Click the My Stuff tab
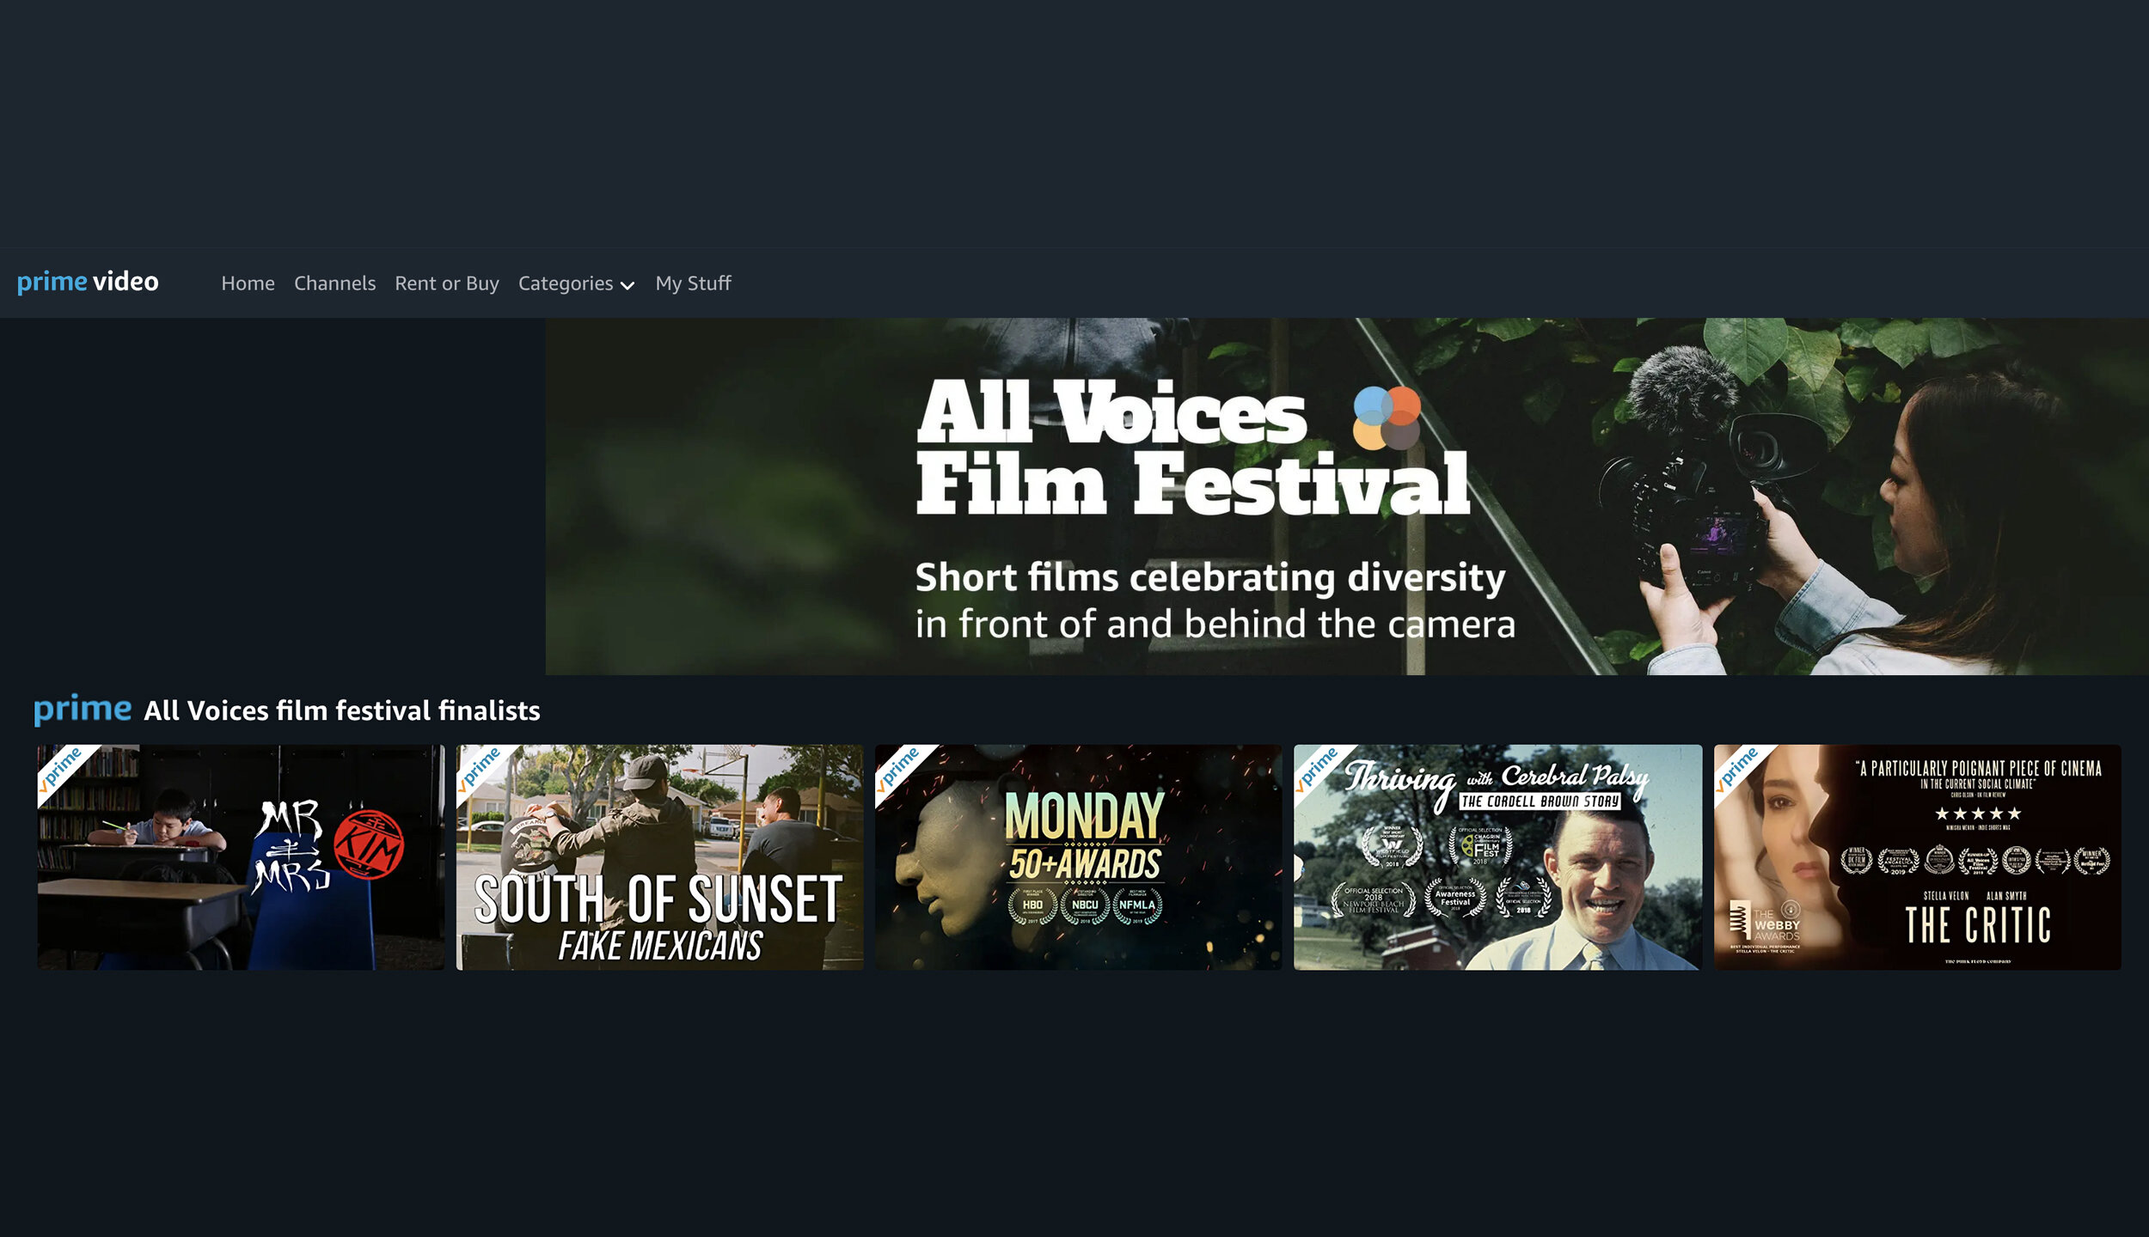2149x1237 pixels. click(694, 282)
